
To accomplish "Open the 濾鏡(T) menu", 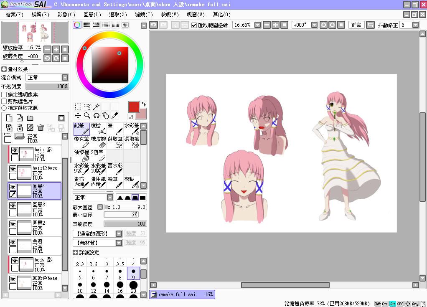I will [x=144, y=15].
